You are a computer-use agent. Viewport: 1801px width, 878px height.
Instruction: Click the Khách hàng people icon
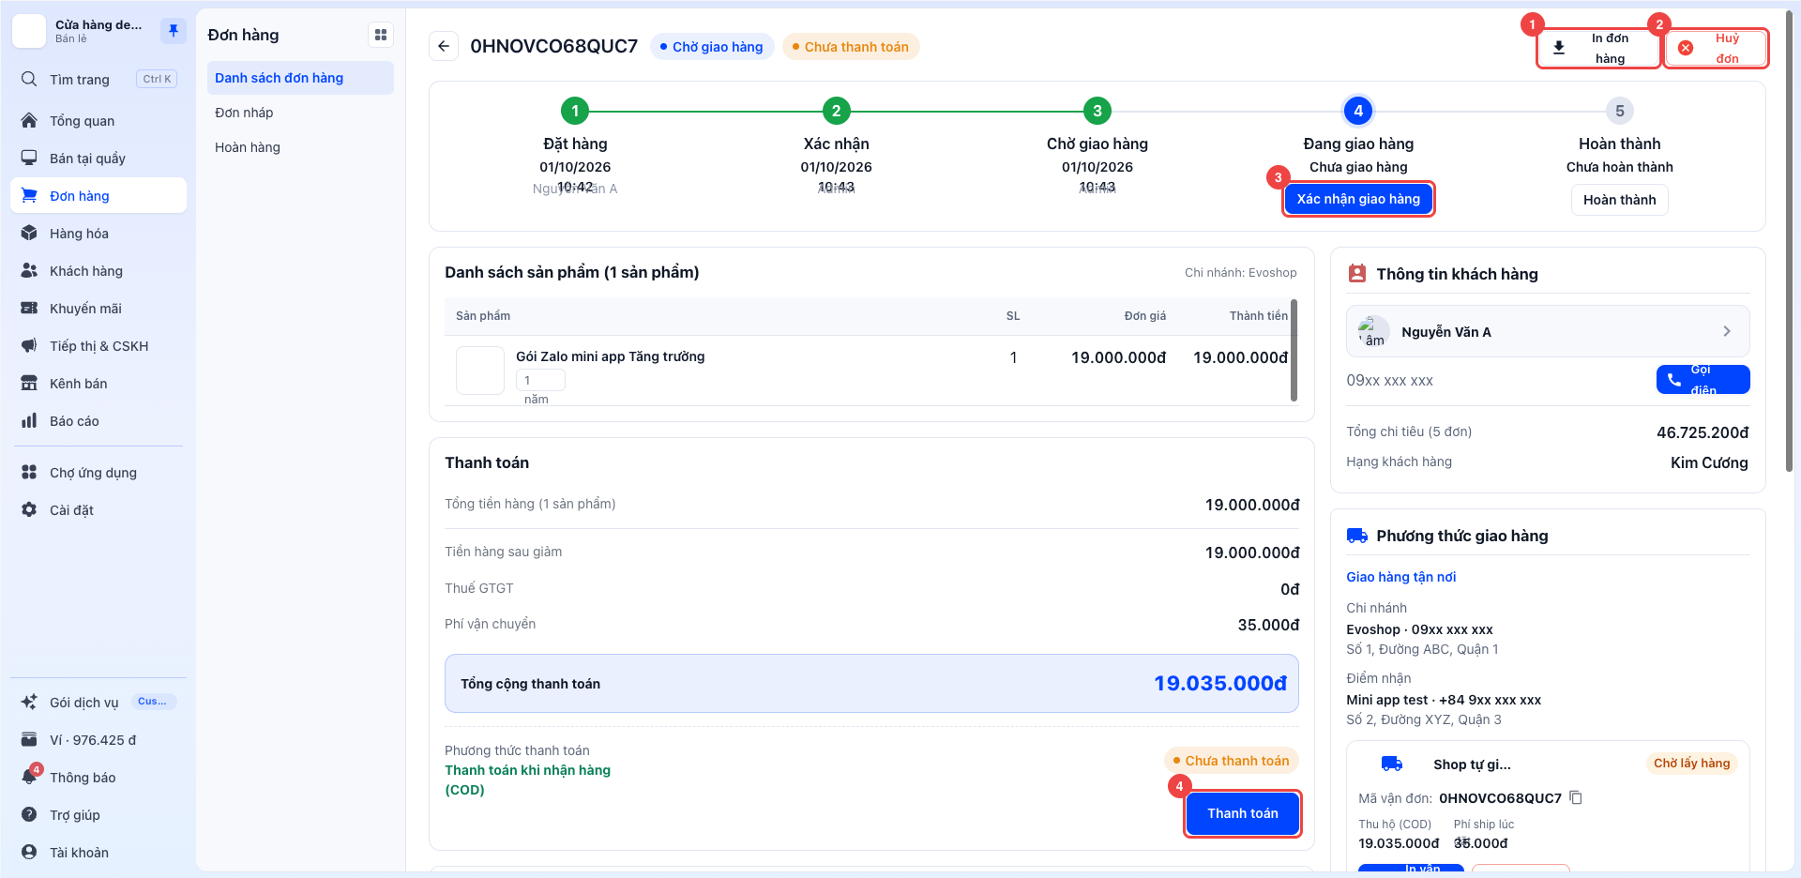pyautogui.click(x=29, y=271)
